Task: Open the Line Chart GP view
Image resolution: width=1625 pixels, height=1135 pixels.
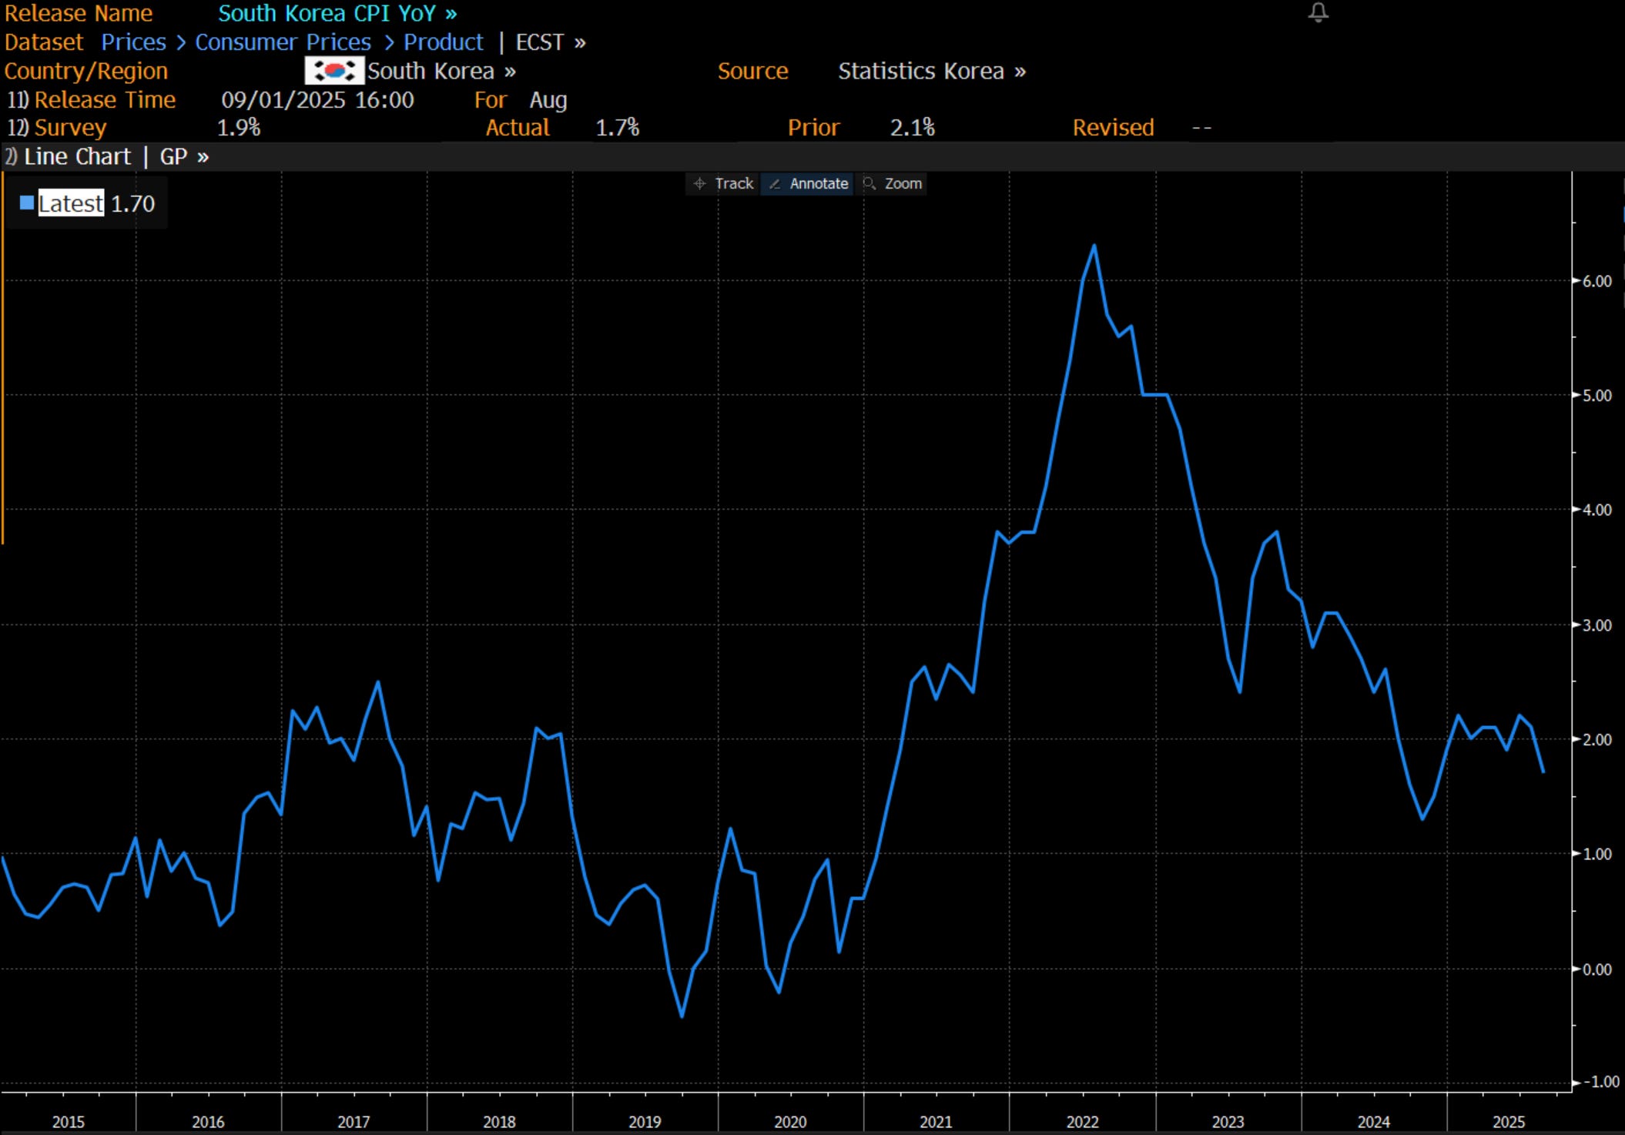Action: pyautogui.click(x=116, y=157)
